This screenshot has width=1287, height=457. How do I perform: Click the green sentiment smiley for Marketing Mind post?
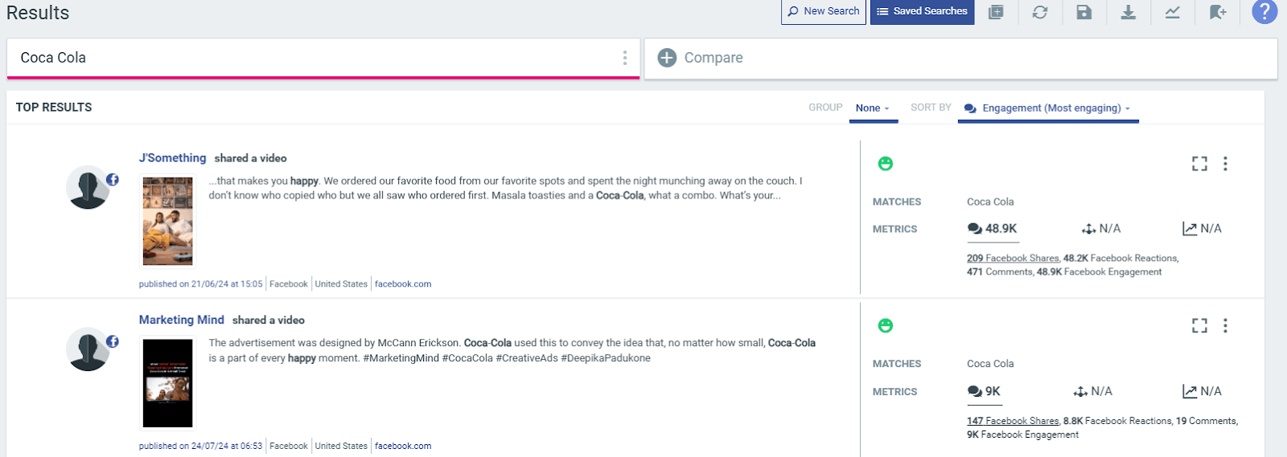[886, 325]
